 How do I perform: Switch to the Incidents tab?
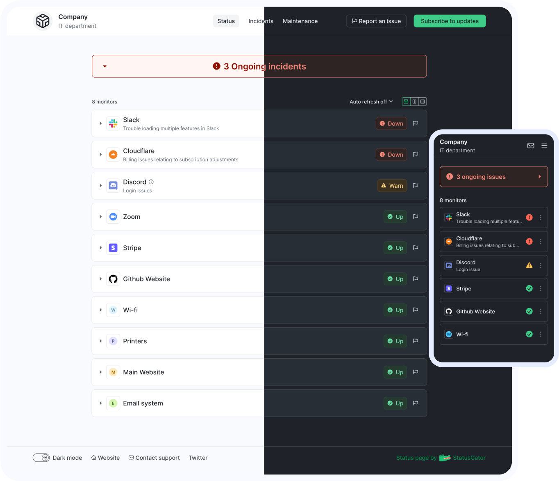(x=261, y=21)
